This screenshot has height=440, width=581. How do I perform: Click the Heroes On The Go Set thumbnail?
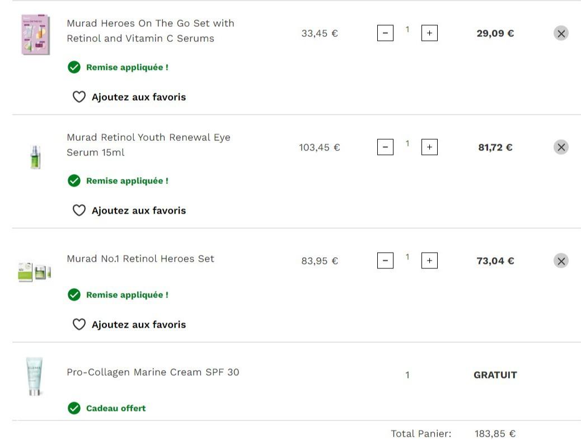click(x=35, y=35)
